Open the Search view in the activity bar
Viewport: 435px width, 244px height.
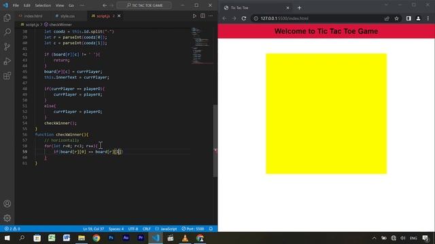pos(7,32)
